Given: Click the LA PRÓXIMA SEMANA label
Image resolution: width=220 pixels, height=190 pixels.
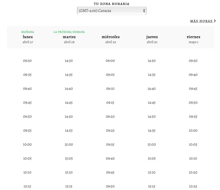Looking at the screenshot, I should click(69, 32).
